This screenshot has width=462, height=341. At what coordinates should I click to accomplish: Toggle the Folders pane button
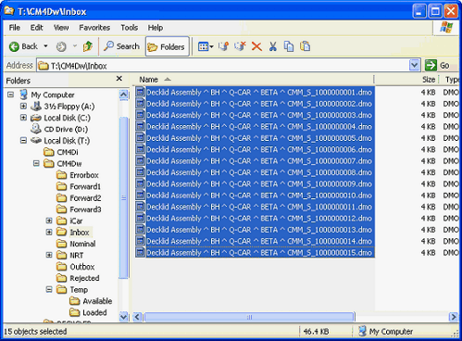pos(167,46)
